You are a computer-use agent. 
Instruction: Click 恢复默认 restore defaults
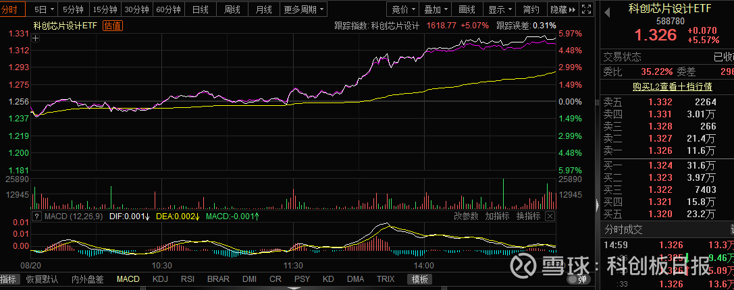[x=42, y=280]
